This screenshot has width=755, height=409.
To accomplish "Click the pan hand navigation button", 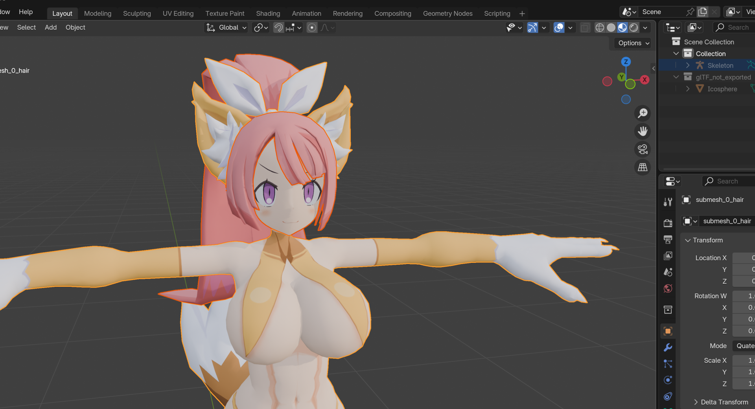I will (x=643, y=131).
